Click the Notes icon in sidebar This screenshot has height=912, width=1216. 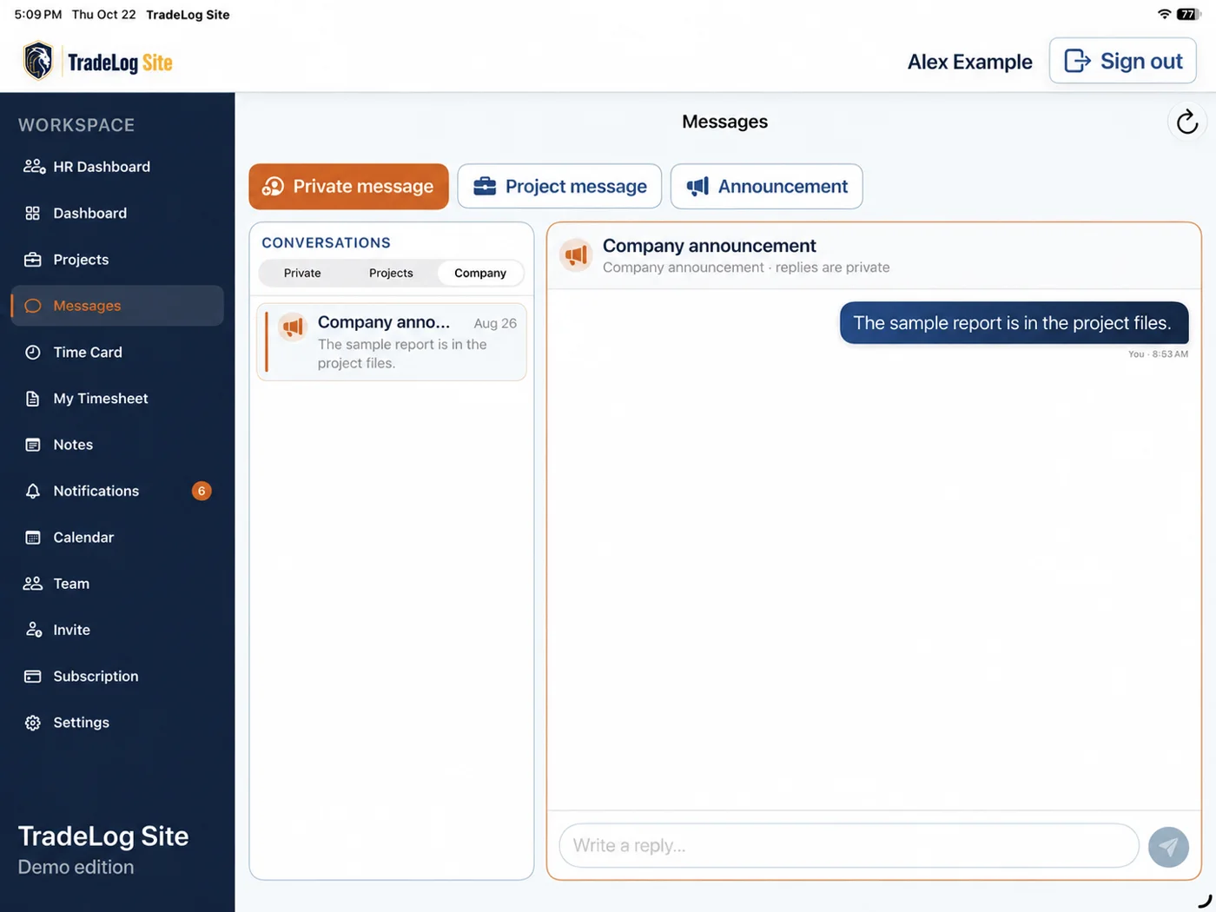pos(33,445)
